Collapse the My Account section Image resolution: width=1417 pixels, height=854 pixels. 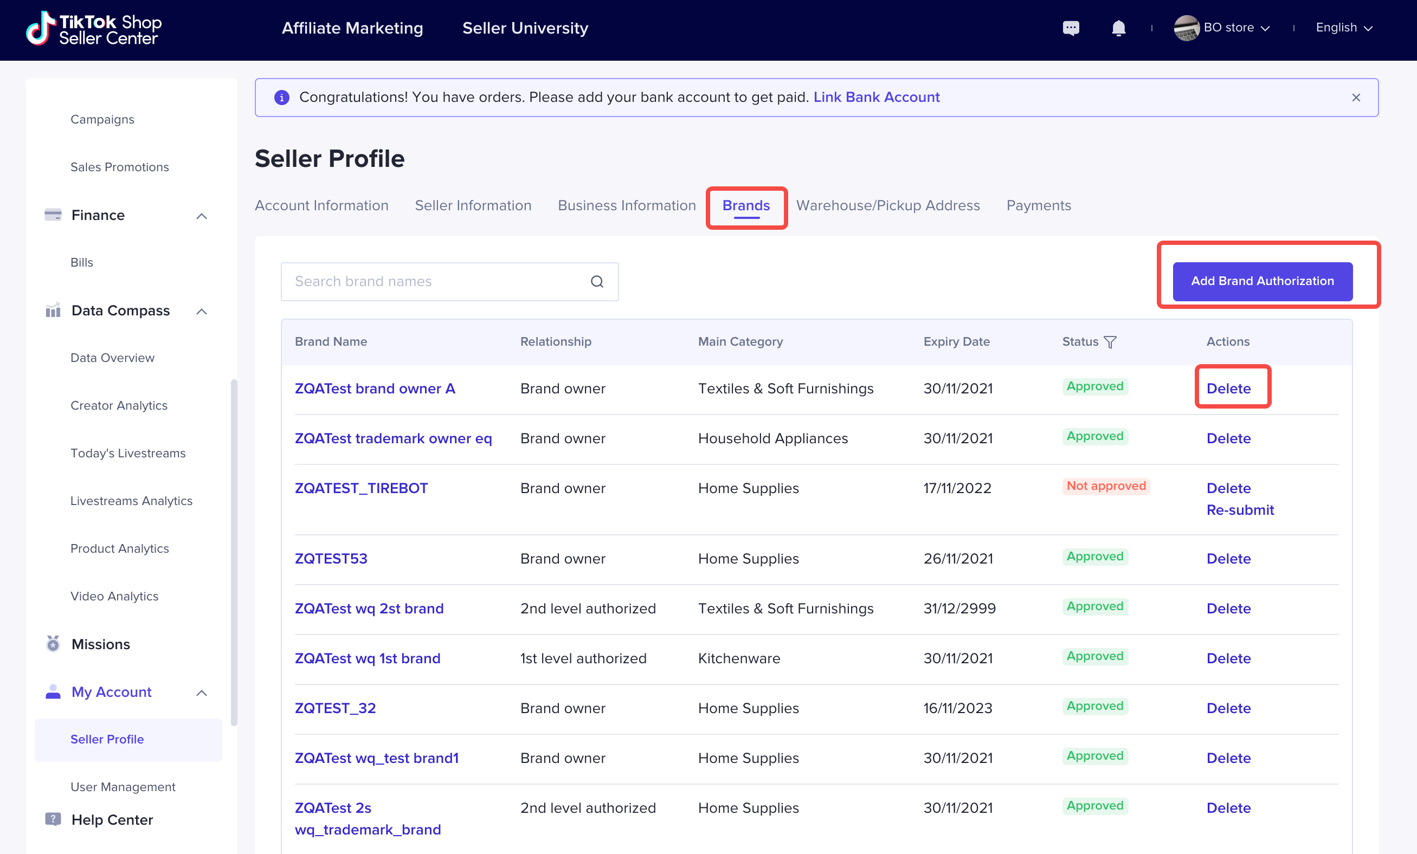(x=201, y=693)
